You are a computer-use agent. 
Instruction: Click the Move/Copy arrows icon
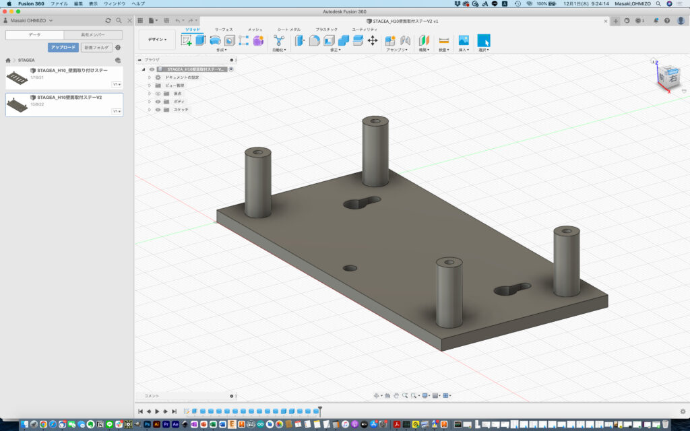[372, 40]
